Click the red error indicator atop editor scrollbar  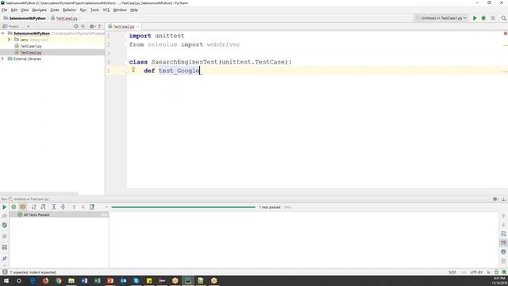[x=505, y=33]
